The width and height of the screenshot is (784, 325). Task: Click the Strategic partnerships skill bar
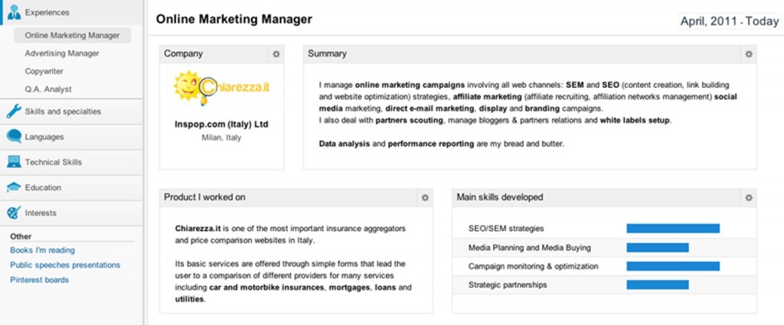pyautogui.click(x=657, y=285)
